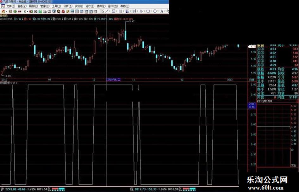This screenshot has height=192, width=299.
Task: Click the 日线 period label
Action: (252, 80)
